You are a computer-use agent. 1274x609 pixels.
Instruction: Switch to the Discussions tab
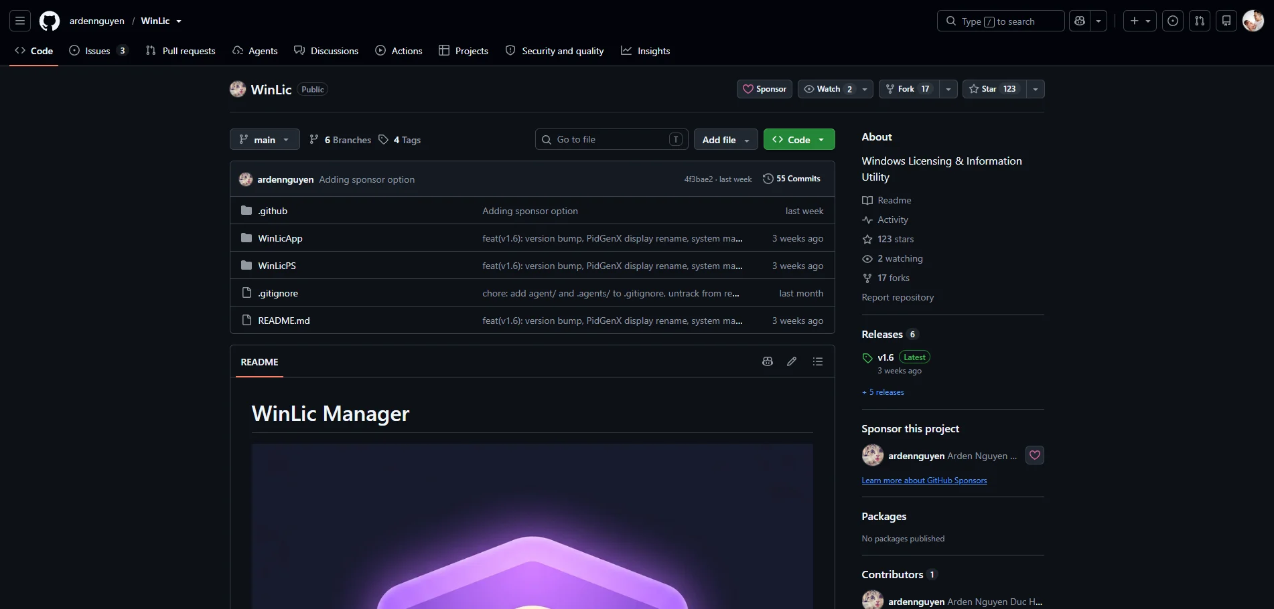(327, 51)
